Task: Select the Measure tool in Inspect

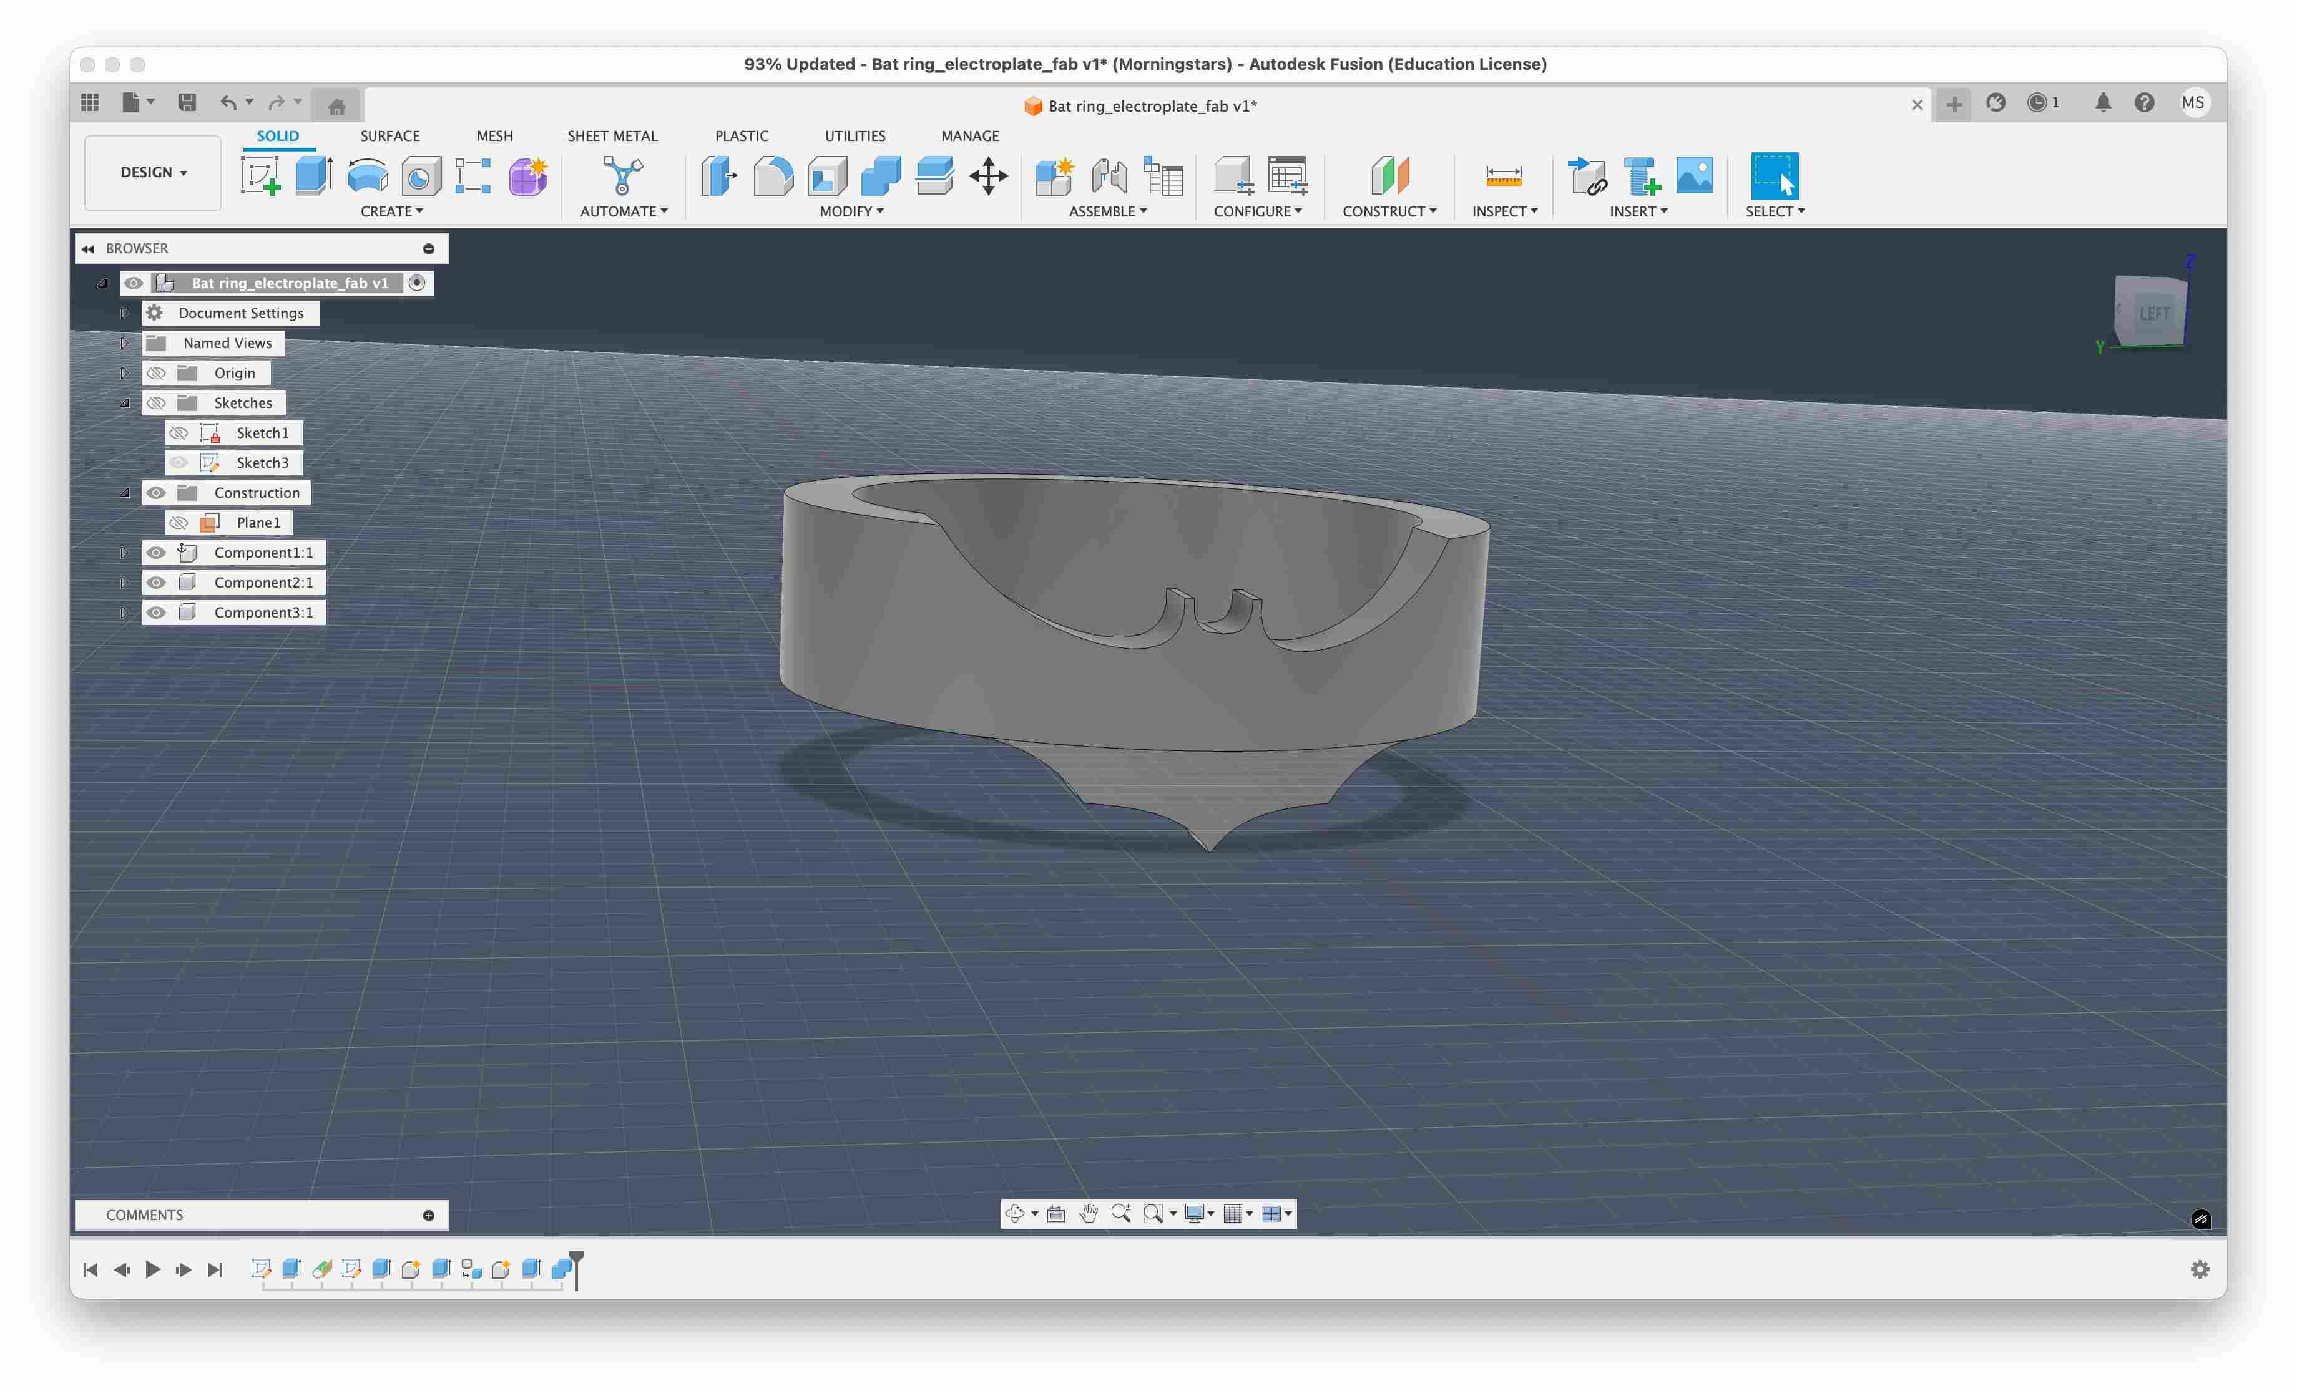Action: pos(1504,175)
